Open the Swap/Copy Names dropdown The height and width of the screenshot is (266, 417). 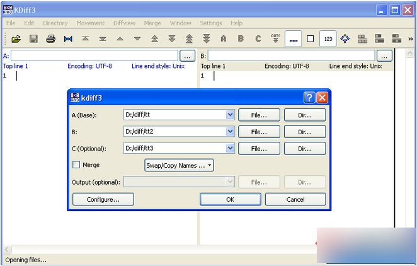pos(179,165)
